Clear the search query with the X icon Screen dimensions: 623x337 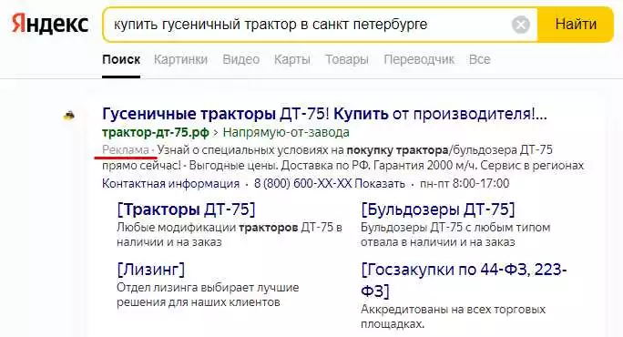[520, 25]
